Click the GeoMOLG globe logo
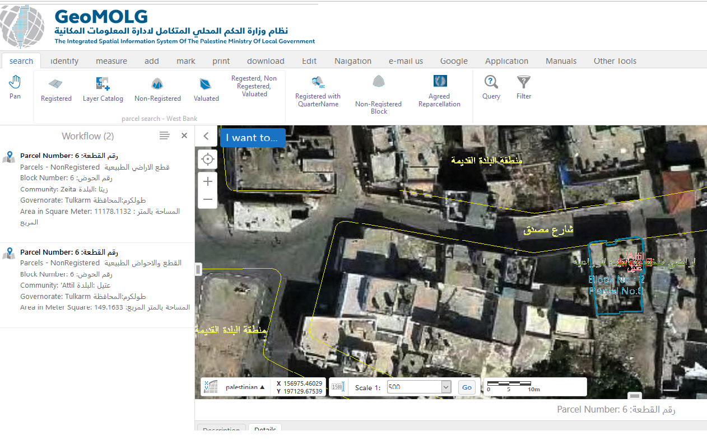The width and height of the screenshot is (707, 445). pyautogui.click(x=22, y=26)
